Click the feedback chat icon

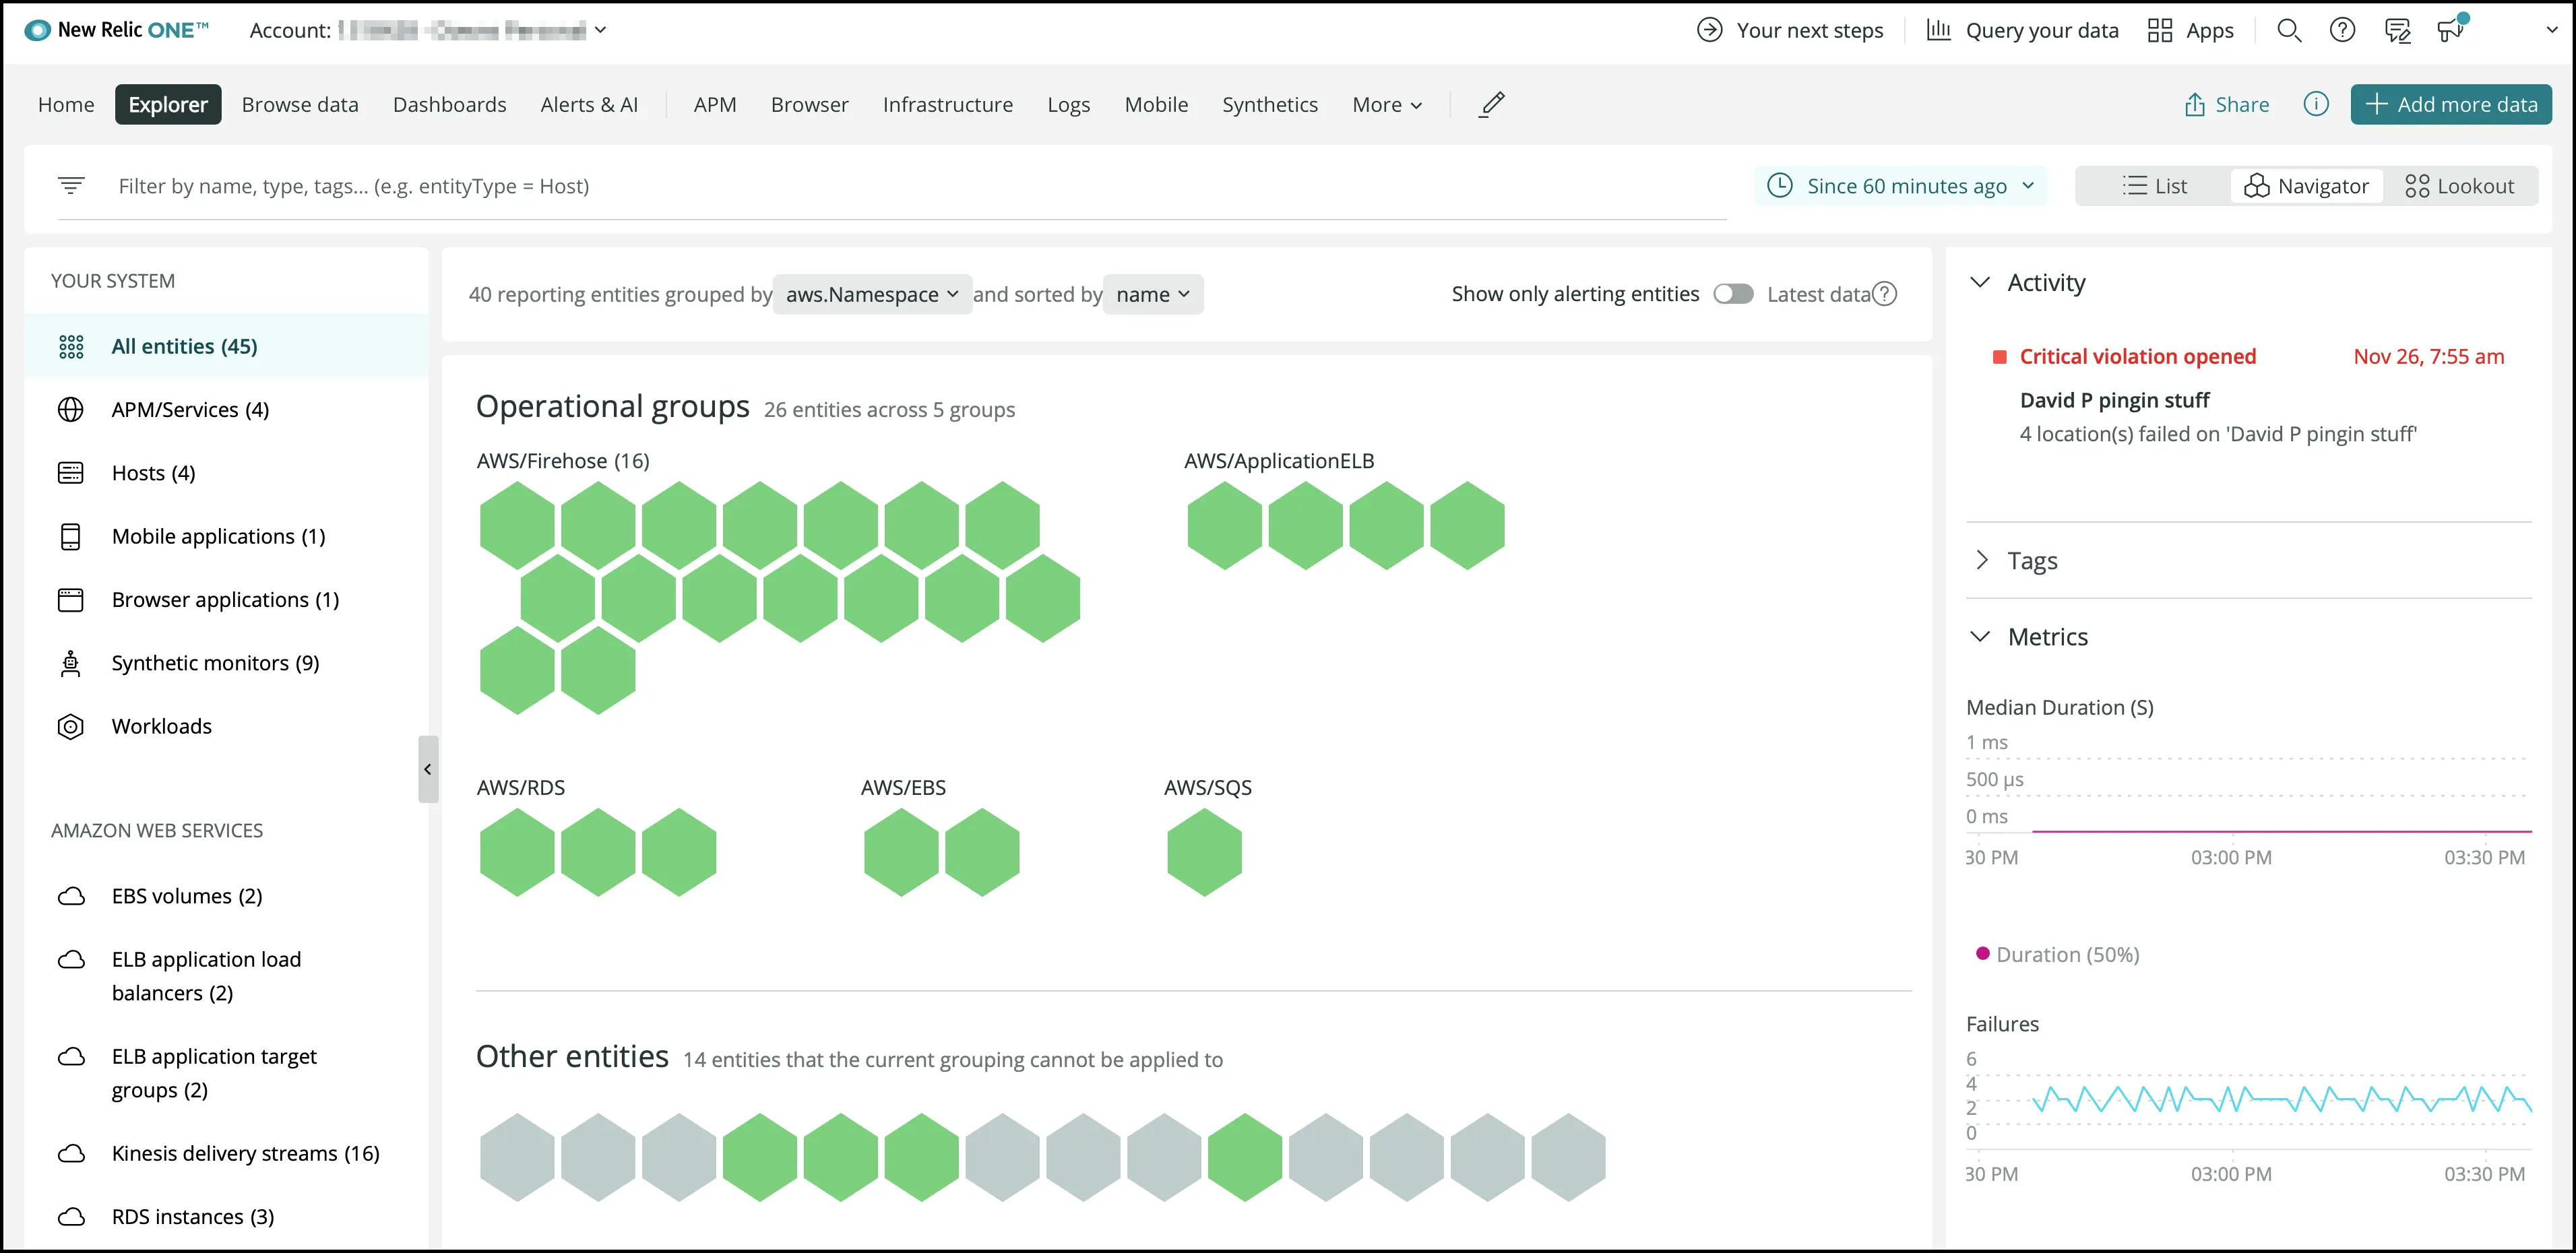point(2397,30)
